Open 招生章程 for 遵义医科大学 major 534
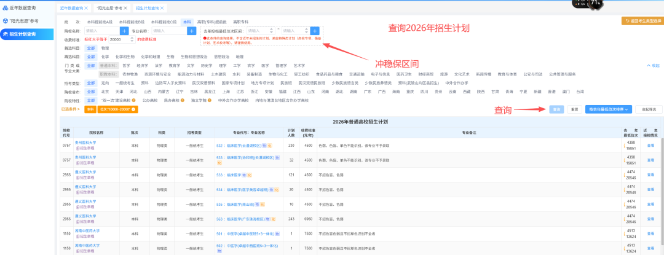Image resolution: width=664 pixels, height=255 pixels. (x=85, y=192)
